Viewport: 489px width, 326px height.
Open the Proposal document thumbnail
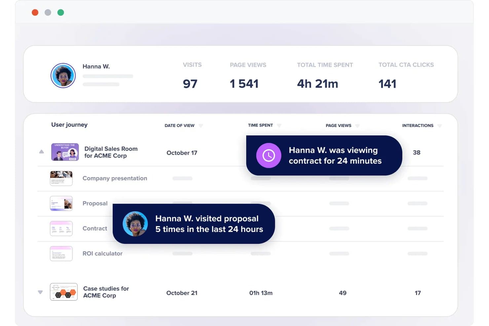click(x=61, y=203)
